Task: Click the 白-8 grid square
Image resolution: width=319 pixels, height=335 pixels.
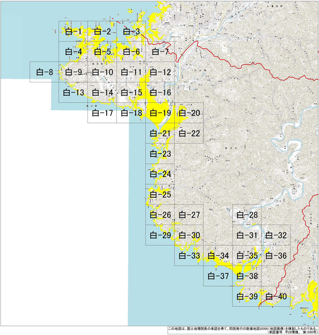Action: point(44,72)
